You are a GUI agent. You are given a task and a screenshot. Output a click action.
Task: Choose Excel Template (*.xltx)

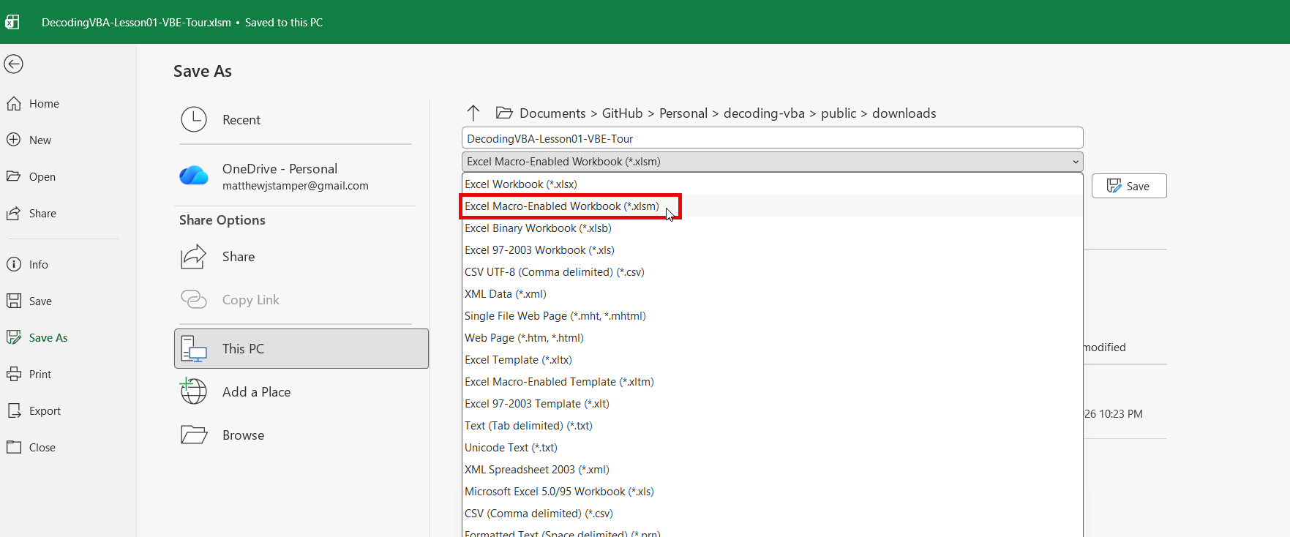pyautogui.click(x=772, y=360)
